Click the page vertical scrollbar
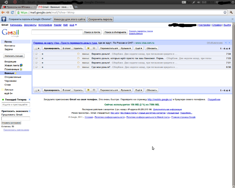The image size is (235, 188). (234, 105)
